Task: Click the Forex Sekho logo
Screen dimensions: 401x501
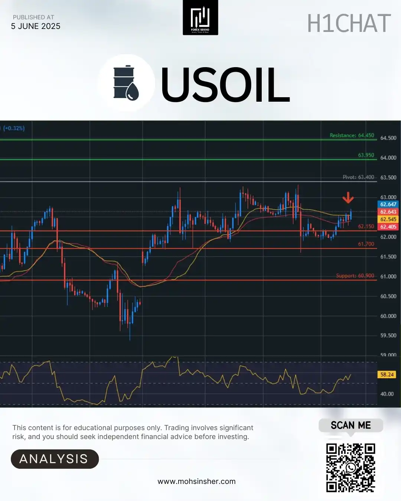Action: click(x=200, y=17)
